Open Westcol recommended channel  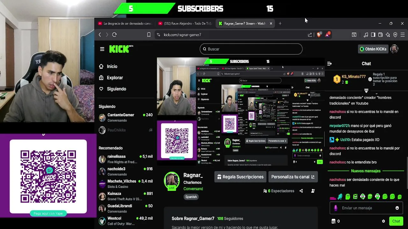(x=126, y=221)
